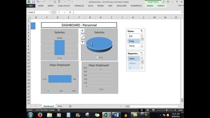Open Chart Filters funnel button
The image size is (210, 118).
tap(82, 42)
